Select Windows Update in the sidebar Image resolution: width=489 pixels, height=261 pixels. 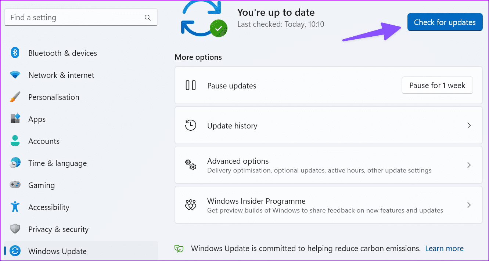(x=57, y=251)
